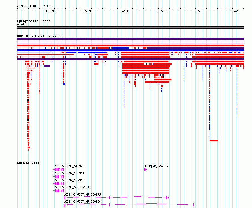252x208 pixels.
Task: Open the LOC100506207|NR_038980 gene label
Action: point(82,201)
